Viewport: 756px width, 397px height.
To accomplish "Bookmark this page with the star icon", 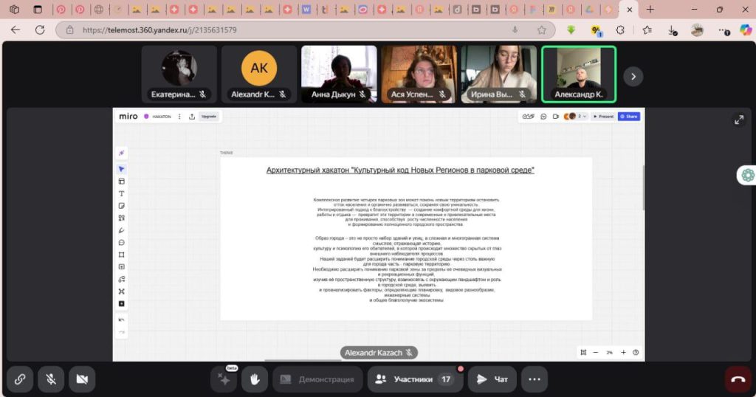I will point(541,30).
